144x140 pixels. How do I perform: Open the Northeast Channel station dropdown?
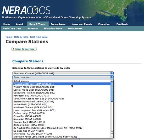(63, 73)
